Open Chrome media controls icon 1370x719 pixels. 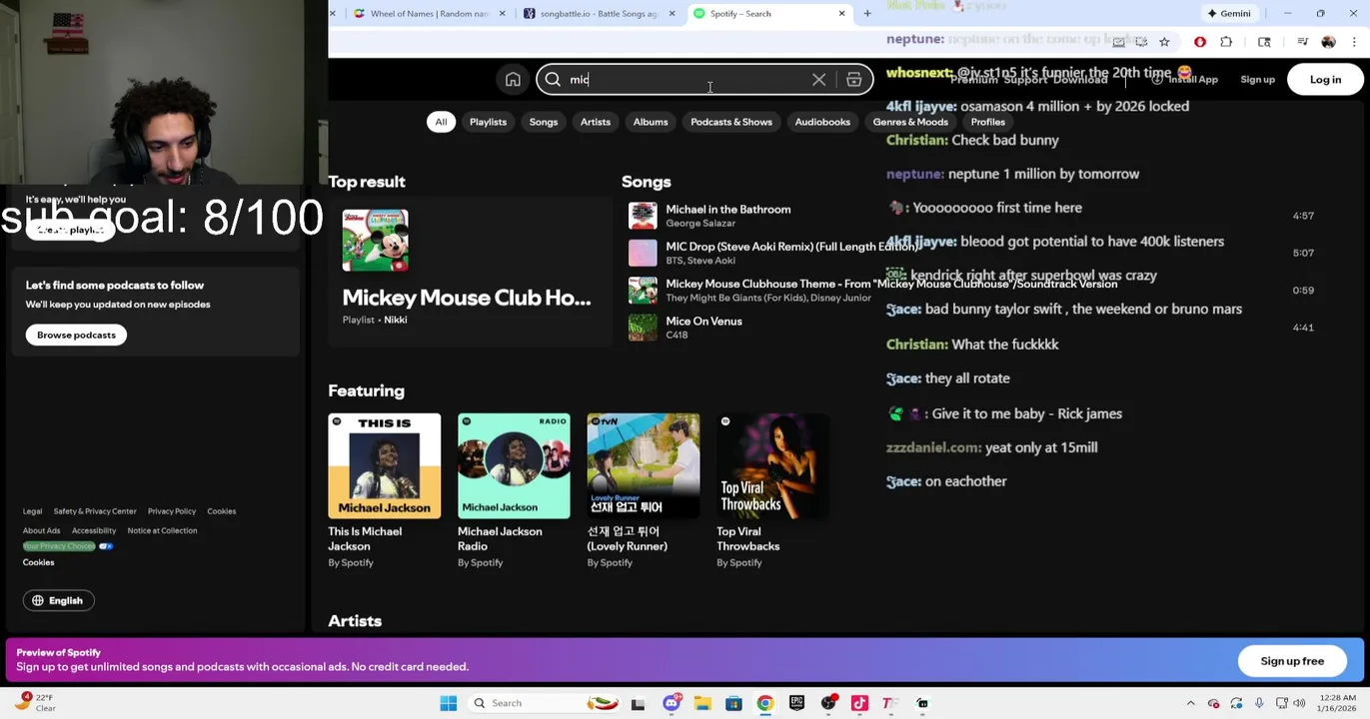[x=1302, y=42]
